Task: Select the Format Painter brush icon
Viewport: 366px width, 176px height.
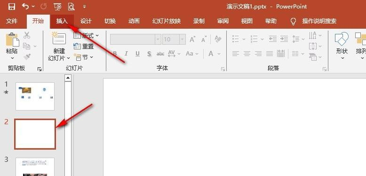Action: pos(27,57)
